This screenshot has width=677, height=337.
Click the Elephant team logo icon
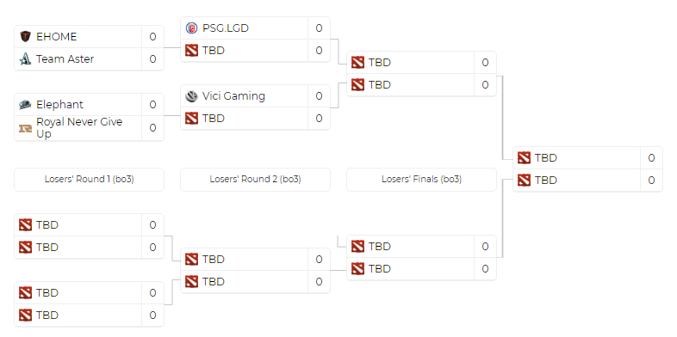click(x=26, y=104)
